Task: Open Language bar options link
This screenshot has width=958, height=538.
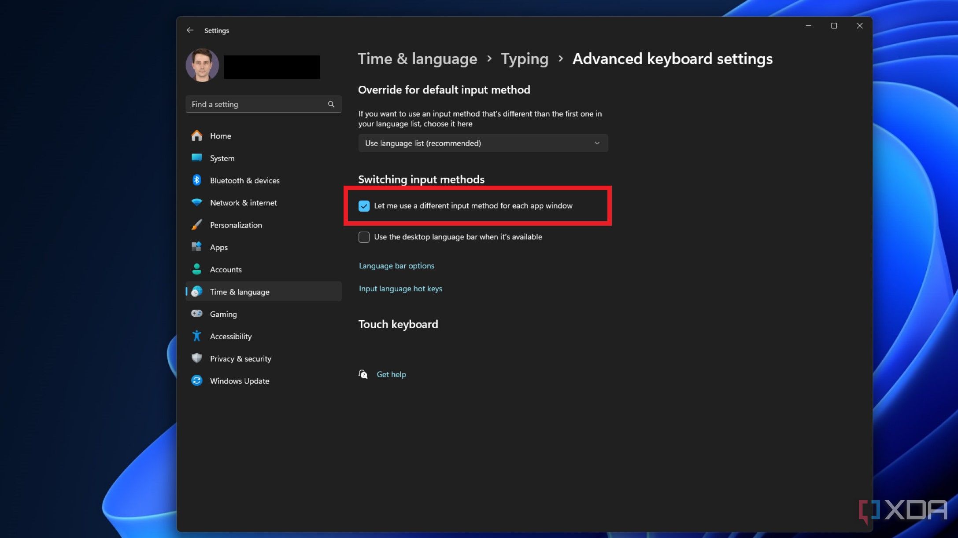Action: (x=396, y=265)
